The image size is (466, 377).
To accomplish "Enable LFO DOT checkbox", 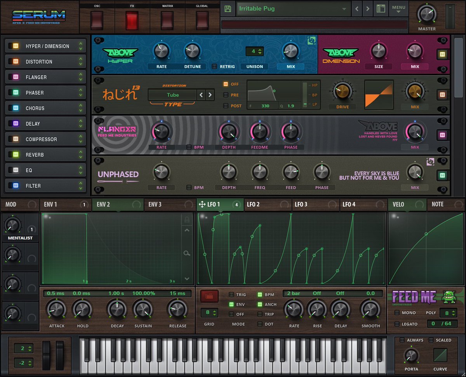I will pos(260,324).
